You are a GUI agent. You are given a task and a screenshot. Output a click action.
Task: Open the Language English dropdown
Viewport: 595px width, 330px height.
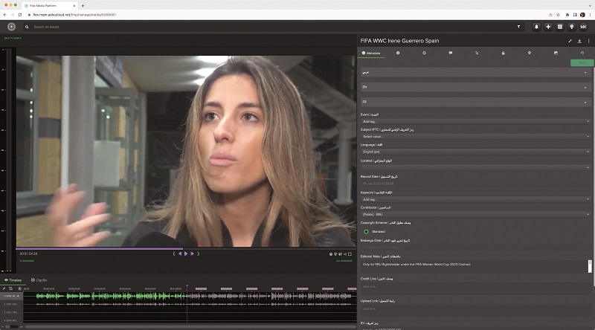(475, 152)
